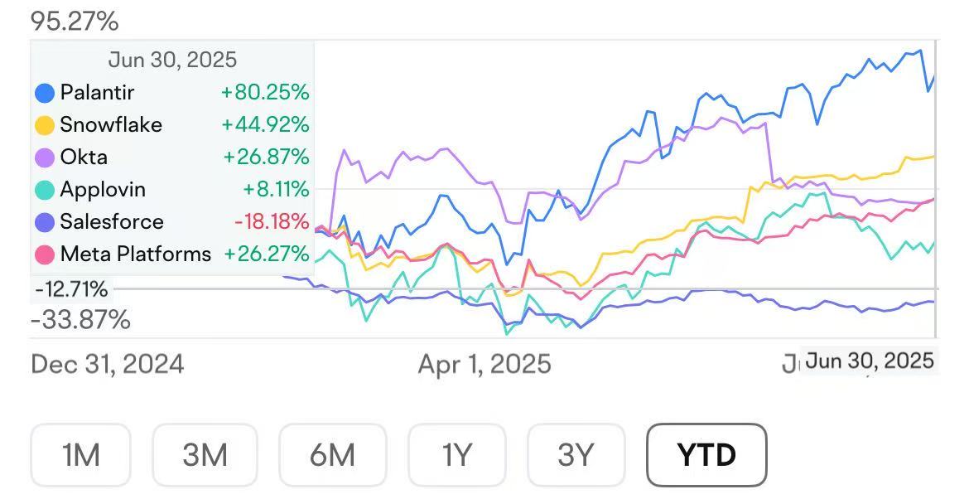Click the teal Applovin legend dot
Screen dimensions: 969x499
pos(45,190)
